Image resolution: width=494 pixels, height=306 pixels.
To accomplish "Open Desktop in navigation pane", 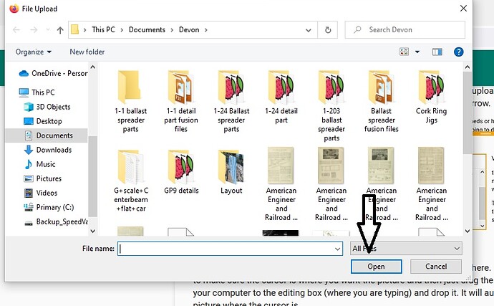I will coord(43,121).
